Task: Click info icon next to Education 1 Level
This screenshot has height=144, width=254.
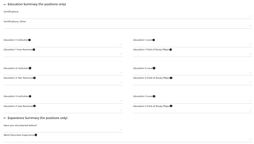Action: point(154,40)
